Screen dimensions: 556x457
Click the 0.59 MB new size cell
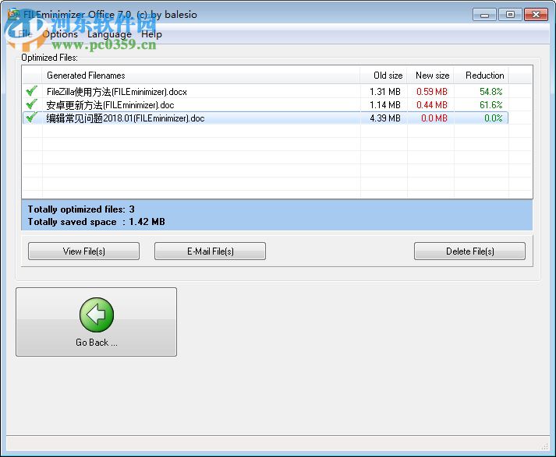coord(432,92)
